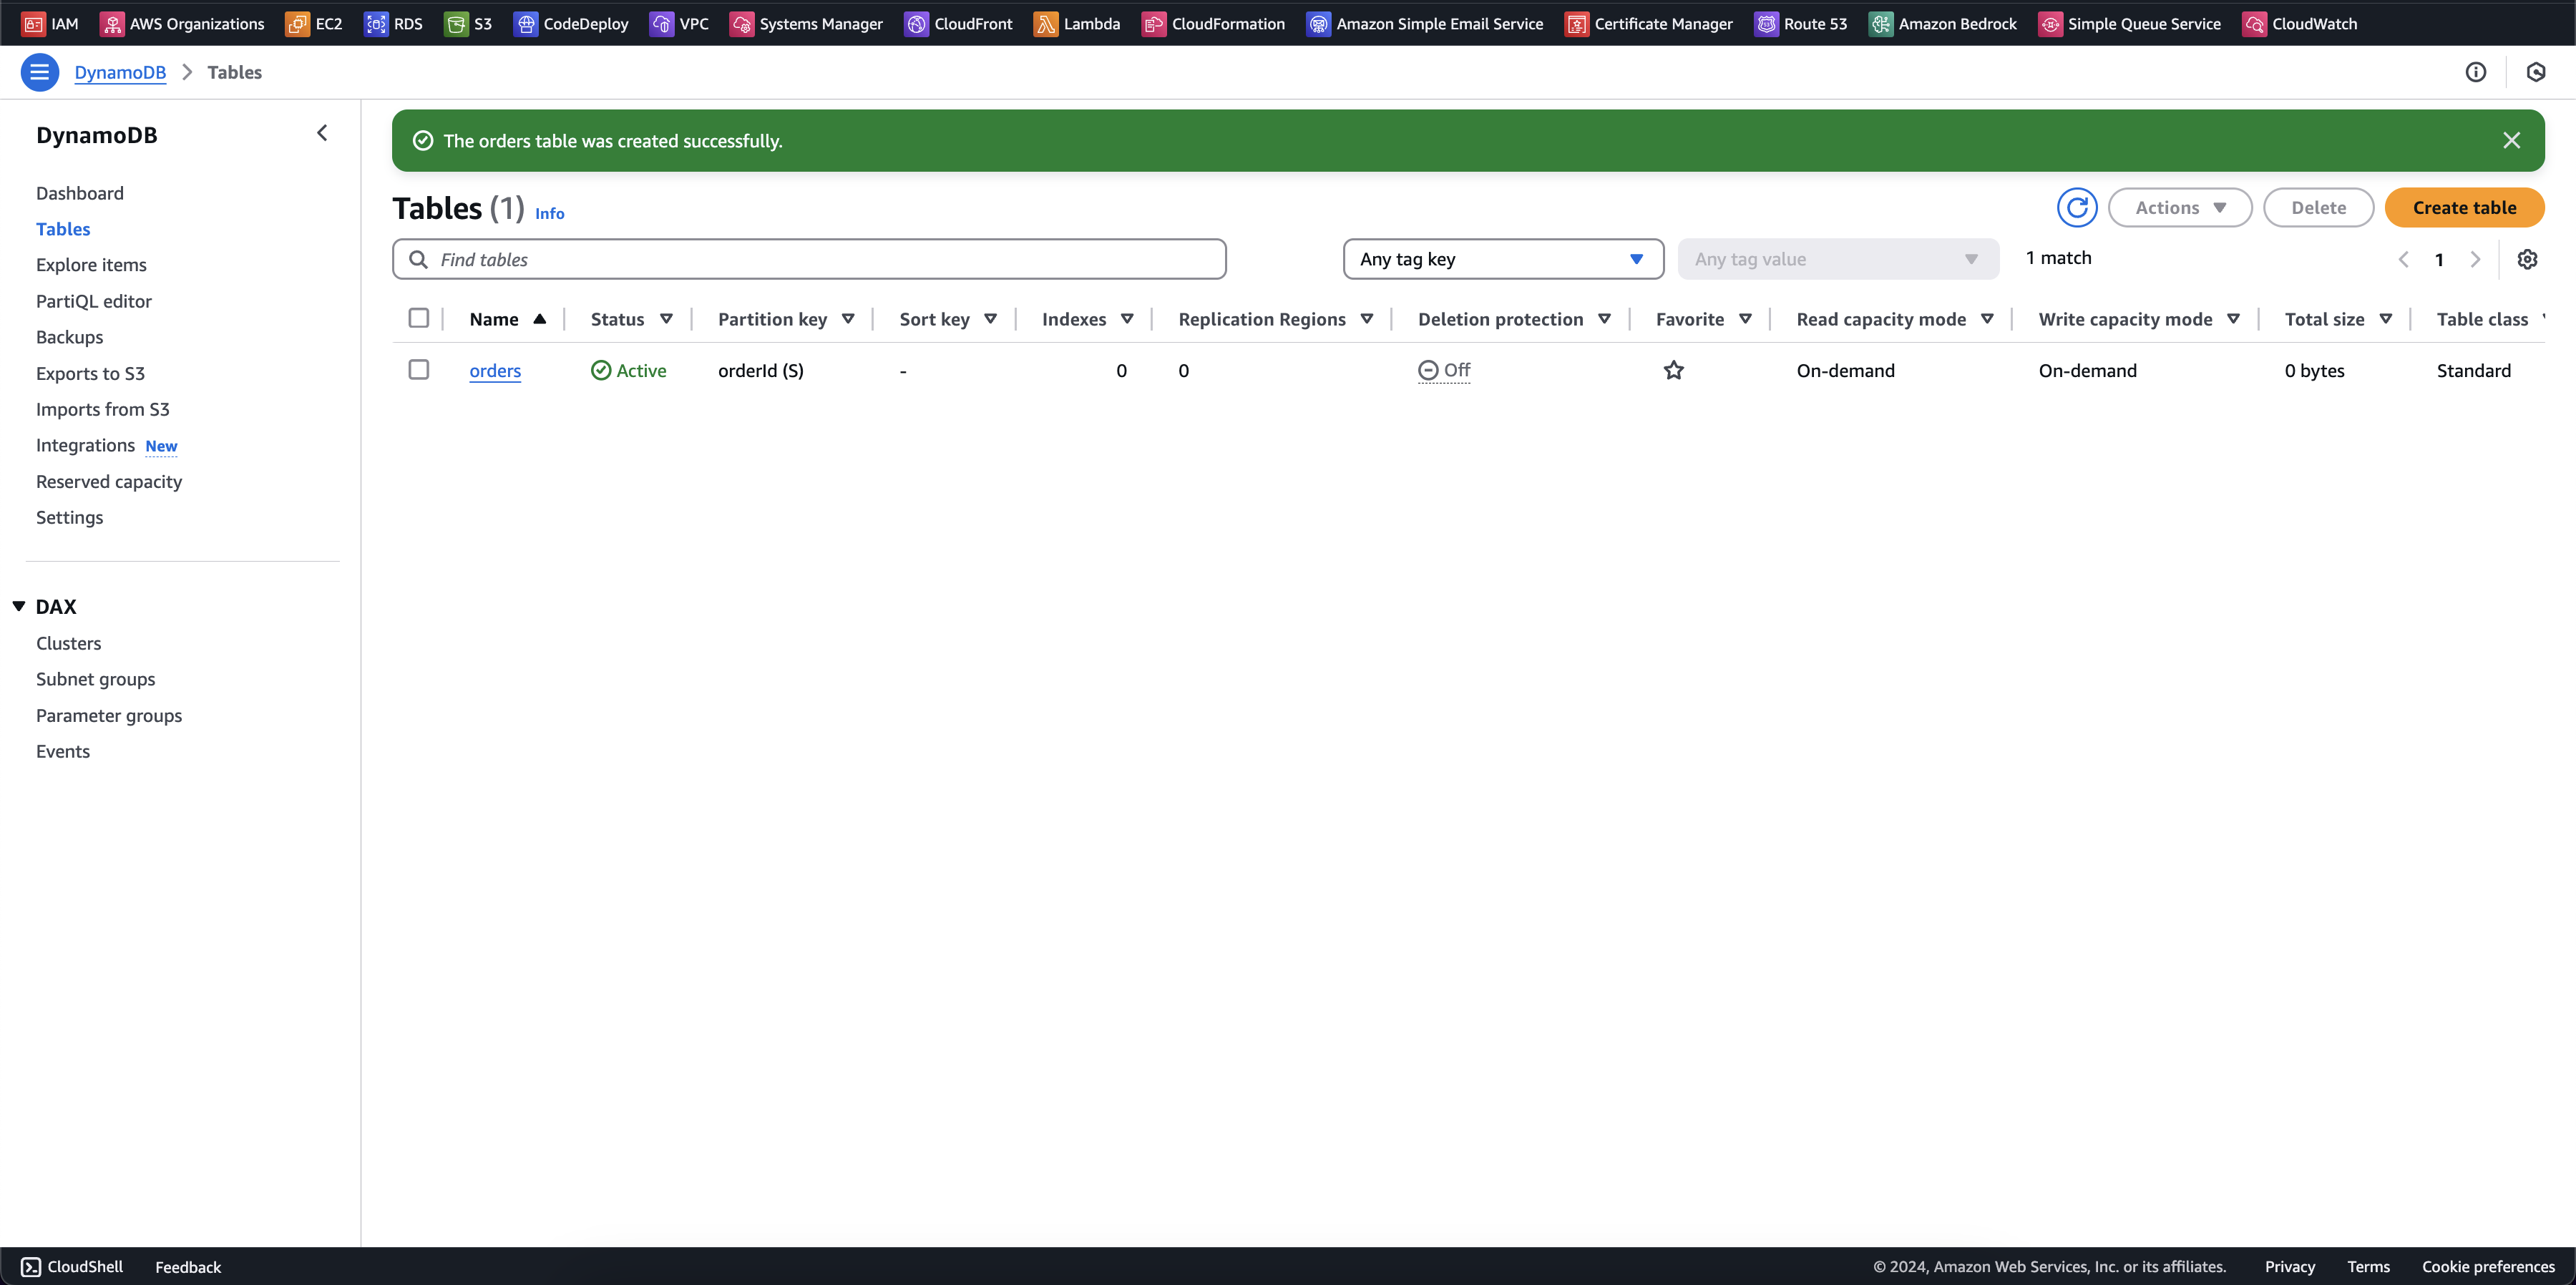The height and width of the screenshot is (1285, 2576).
Task: Open the Actions dropdown
Action: click(x=2180, y=208)
